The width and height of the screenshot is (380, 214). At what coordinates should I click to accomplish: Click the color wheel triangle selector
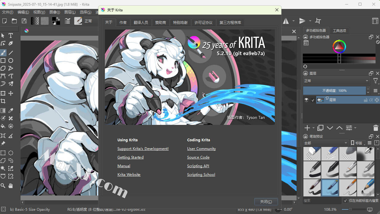coord(339,46)
